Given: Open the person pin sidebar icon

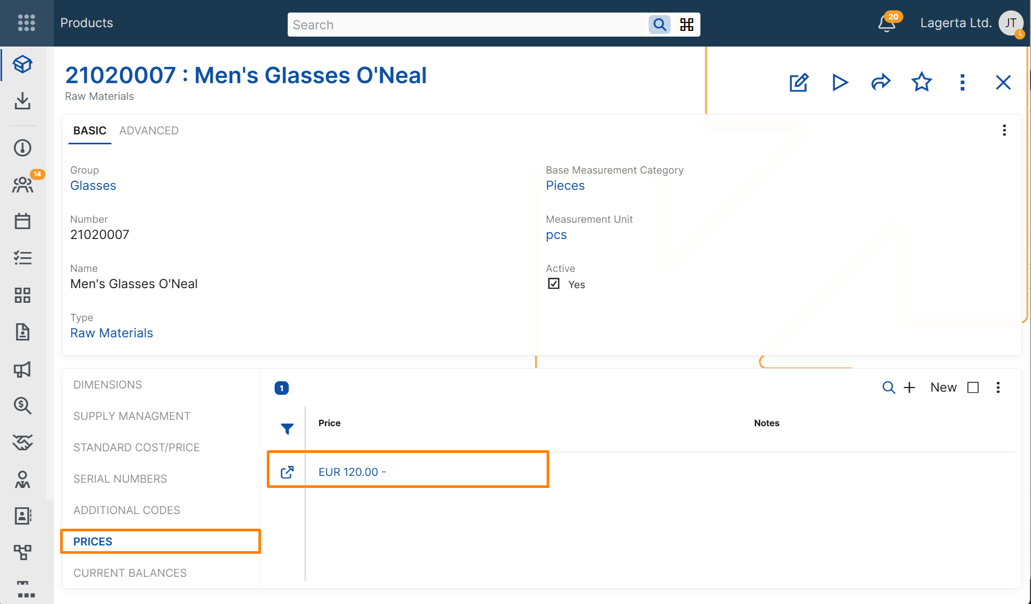Looking at the screenshot, I should click(x=22, y=480).
